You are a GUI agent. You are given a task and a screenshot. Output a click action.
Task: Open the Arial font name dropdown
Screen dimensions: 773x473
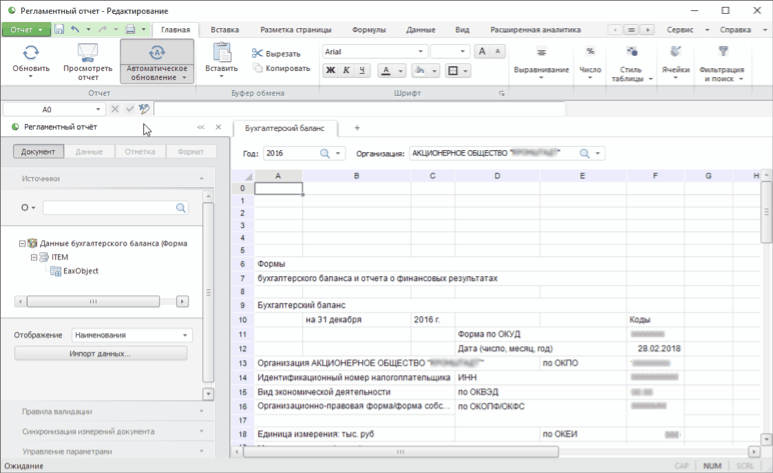421,52
